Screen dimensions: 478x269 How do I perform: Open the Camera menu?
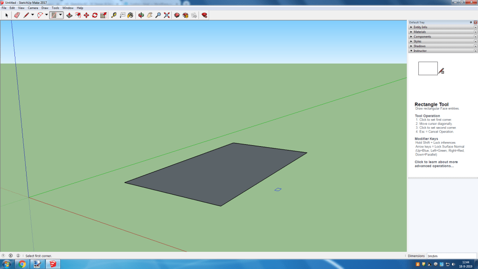(33, 8)
